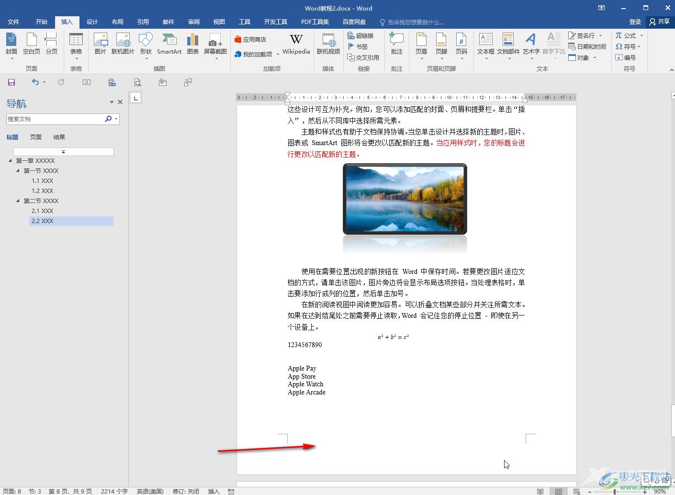Screen dimensions: 675x495
Task: Undo the last action
Action: pyautogui.click(x=35, y=82)
